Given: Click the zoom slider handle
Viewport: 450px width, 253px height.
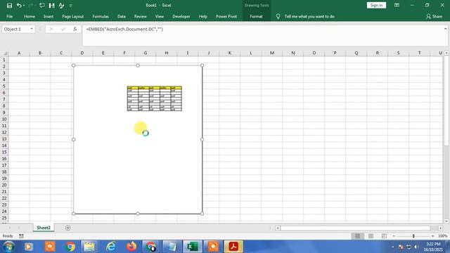Looking at the screenshot, I should [413, 236].
